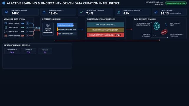Click the Data Coverage spiral icon
The image size is (189, 106).
click(156, 12)
